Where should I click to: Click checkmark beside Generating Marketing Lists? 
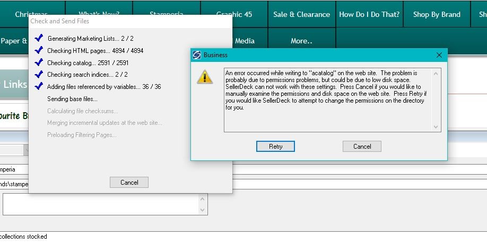(38, 39)
